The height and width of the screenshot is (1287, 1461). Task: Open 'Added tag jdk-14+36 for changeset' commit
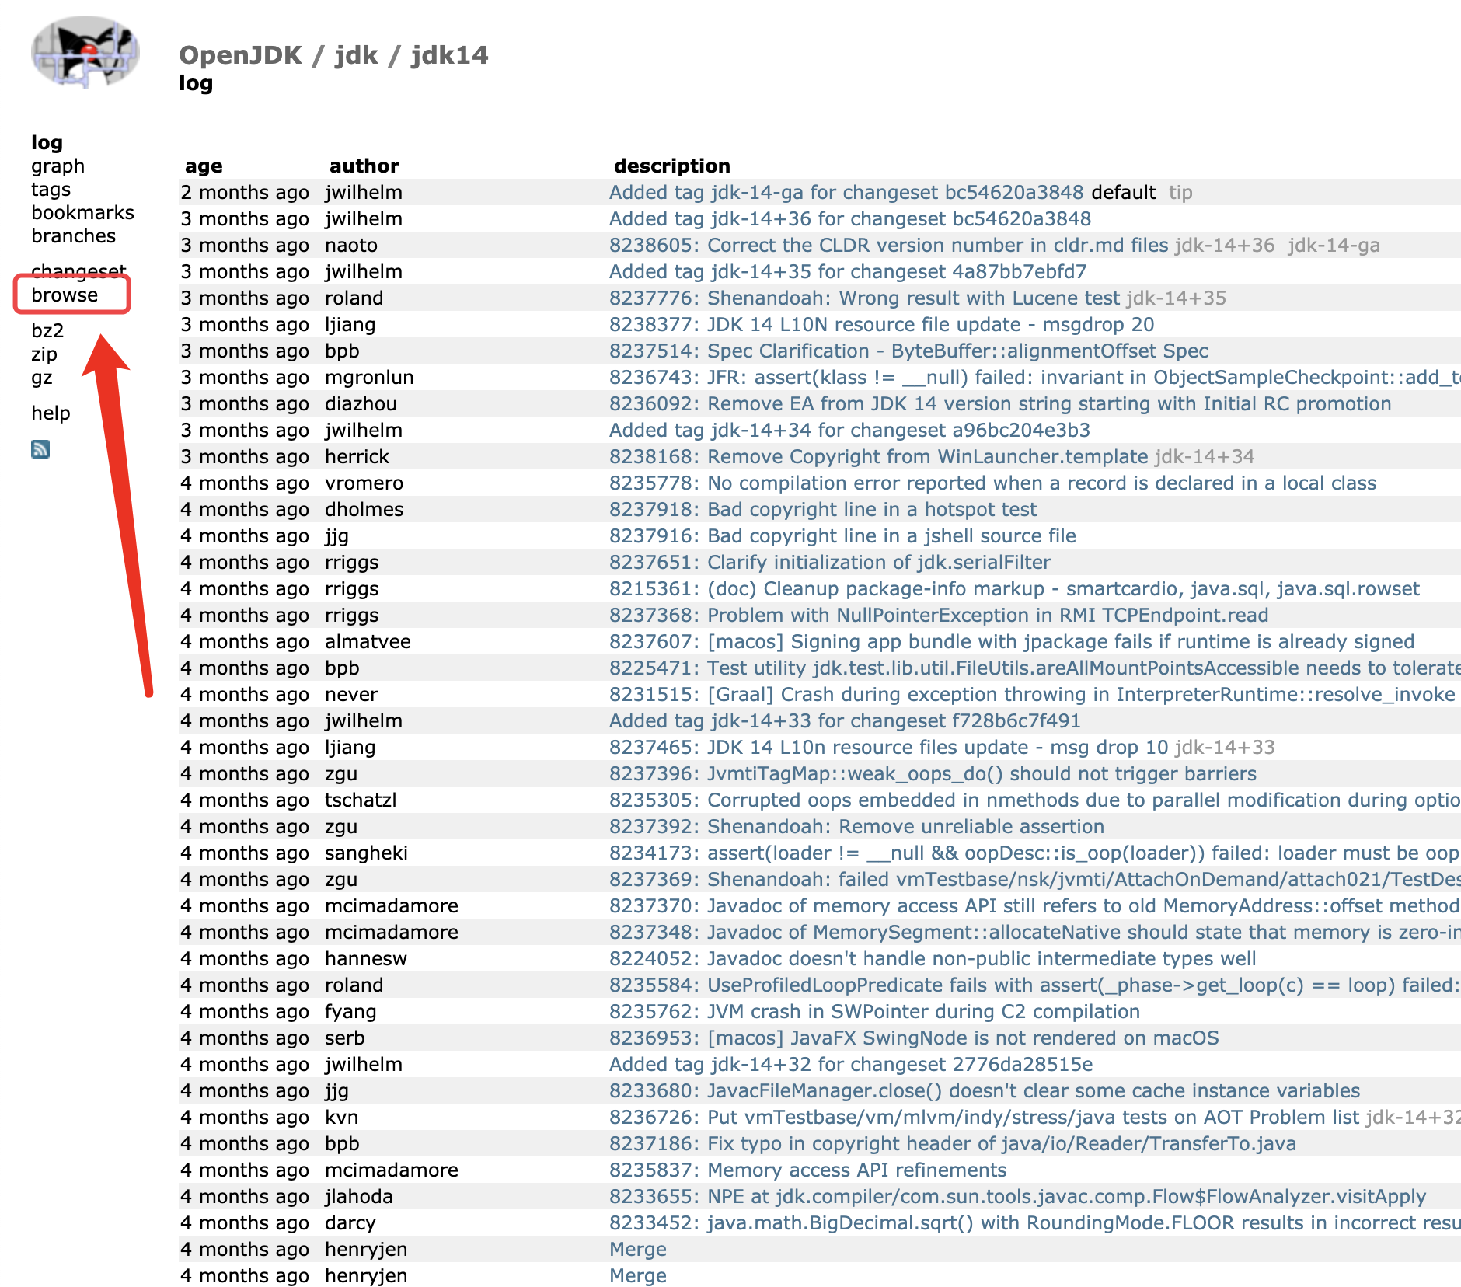(850, 219)
